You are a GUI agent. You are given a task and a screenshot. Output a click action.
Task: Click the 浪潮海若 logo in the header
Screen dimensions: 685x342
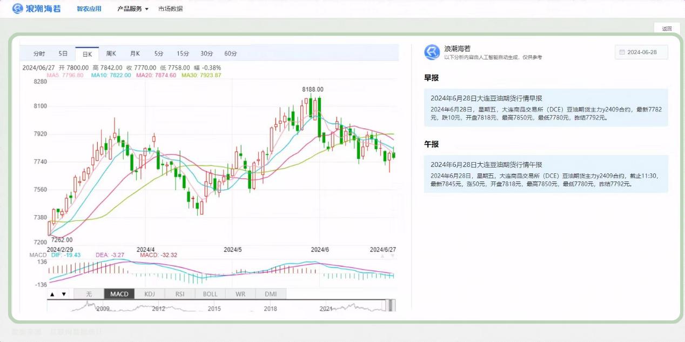pos(37,9)
